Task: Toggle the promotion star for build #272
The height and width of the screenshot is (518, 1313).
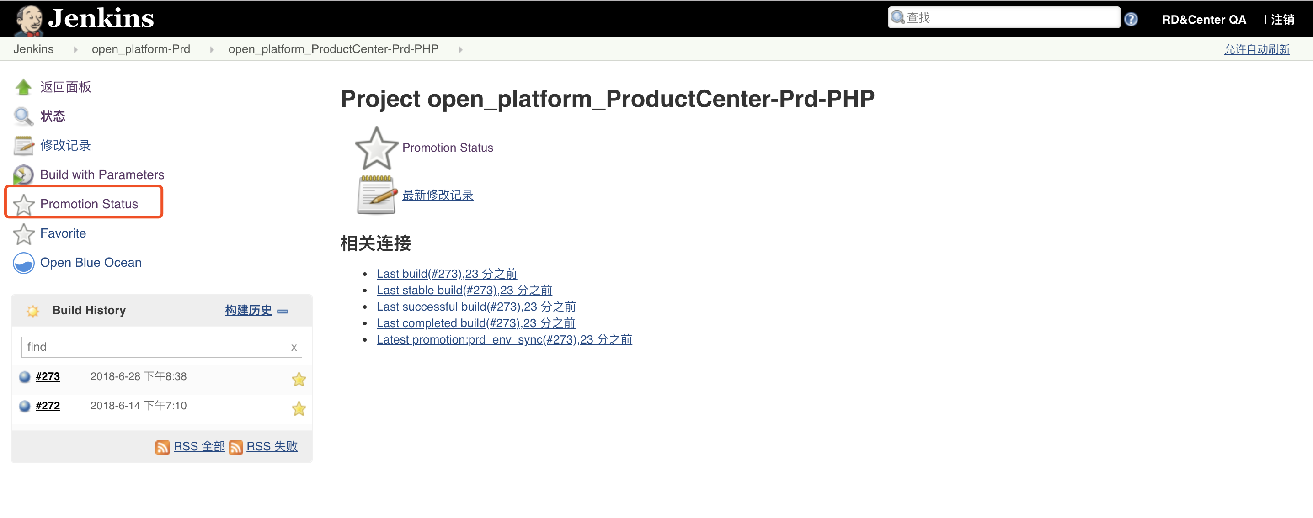Action: 299,408
